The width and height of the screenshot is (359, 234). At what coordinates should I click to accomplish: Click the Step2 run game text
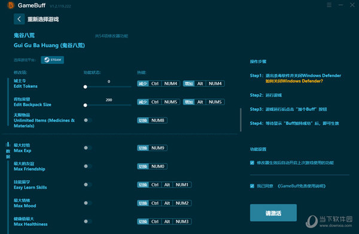click(x=266, y=95)
